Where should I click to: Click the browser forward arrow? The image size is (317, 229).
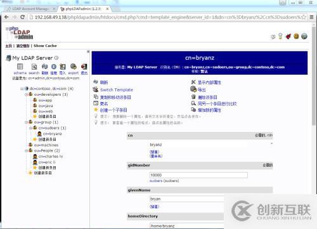[x=15, y=17]
